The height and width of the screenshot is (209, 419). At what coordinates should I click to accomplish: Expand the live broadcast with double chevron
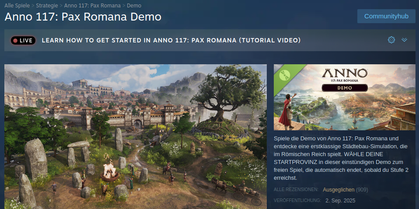[404, 40]
